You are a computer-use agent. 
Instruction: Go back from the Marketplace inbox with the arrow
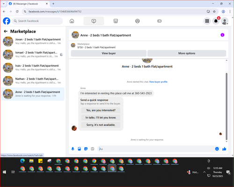tap(6, 31)
